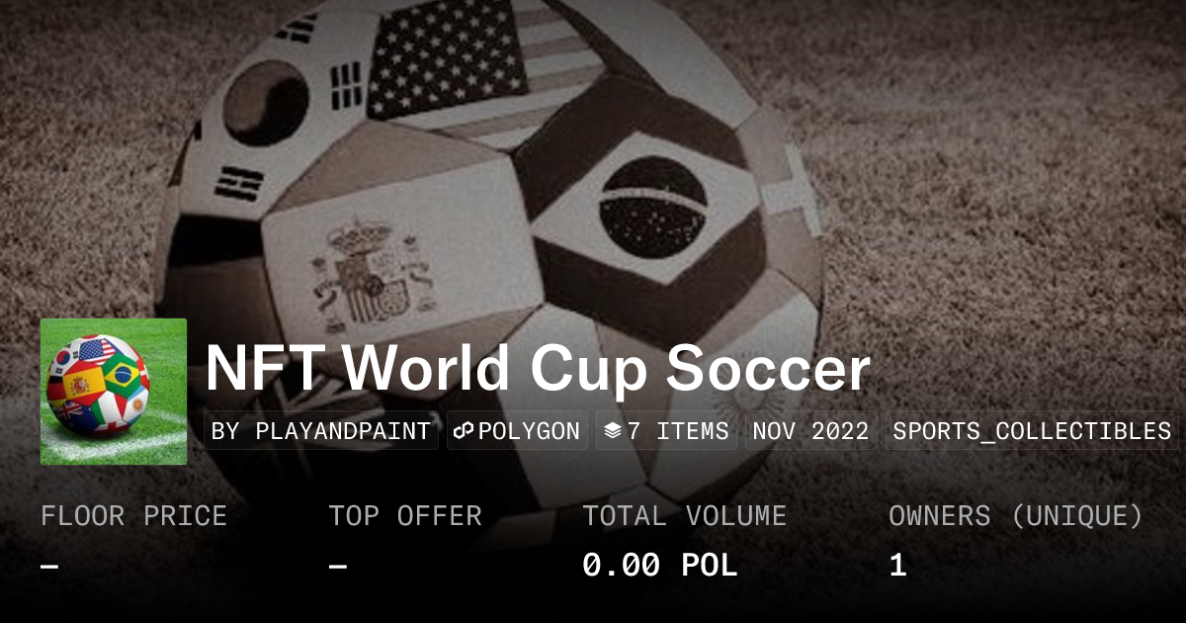Open the BY PLAYANDPAINT creator tag

tap(321, 431)
